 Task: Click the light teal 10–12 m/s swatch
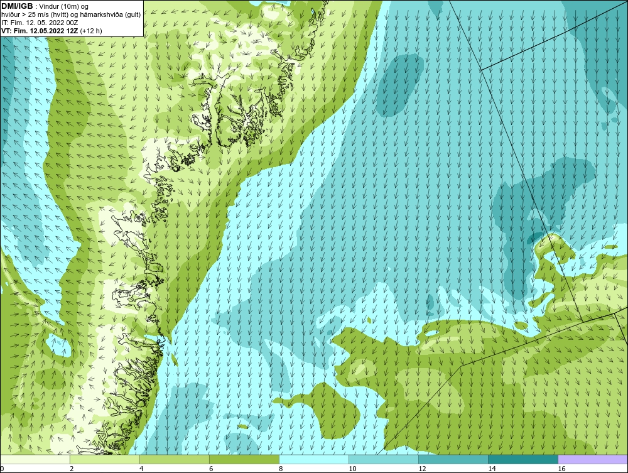(x=383, y=459)
